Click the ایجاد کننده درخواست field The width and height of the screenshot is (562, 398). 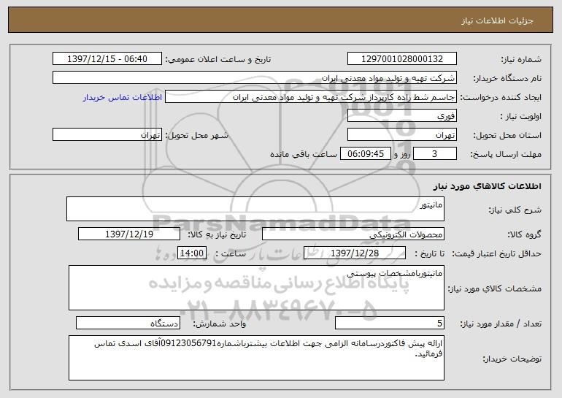[x=311, y=97]
